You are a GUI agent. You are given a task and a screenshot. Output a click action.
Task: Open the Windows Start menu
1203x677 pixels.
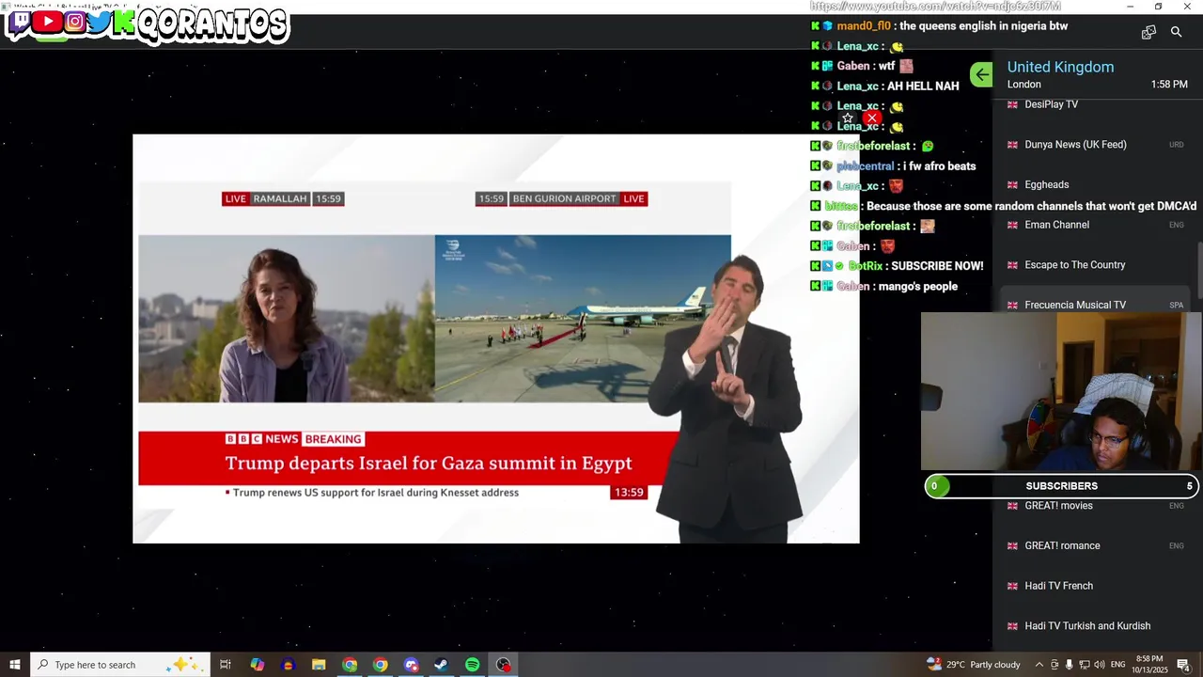(15, 665)
